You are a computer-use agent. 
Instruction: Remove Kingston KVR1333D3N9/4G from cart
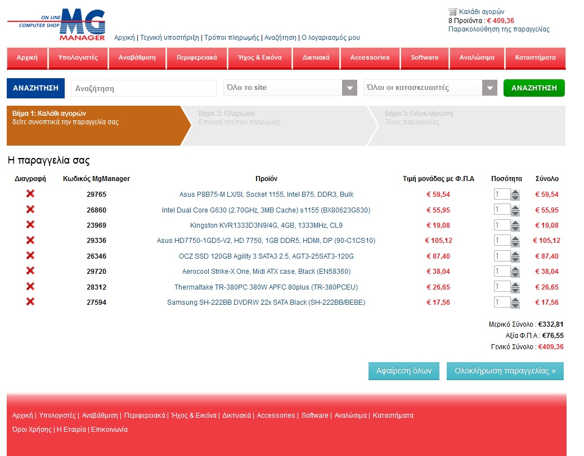[x=30, y=224]
